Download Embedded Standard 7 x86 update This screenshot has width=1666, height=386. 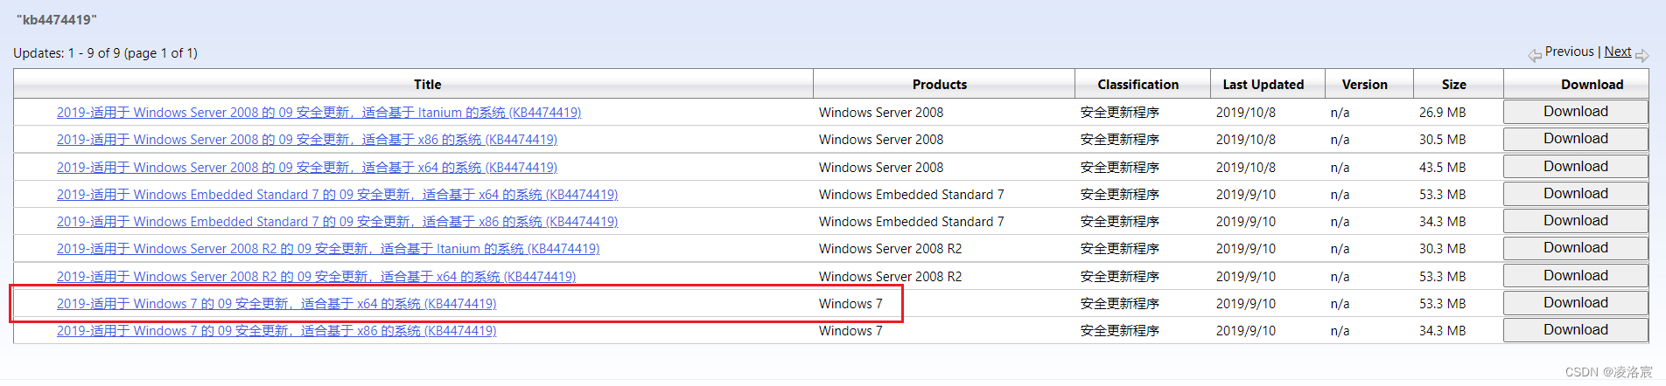point(1576,221)
